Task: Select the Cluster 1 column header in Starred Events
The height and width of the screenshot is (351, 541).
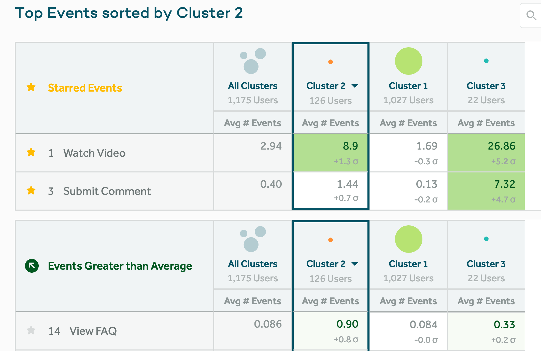Action: [408, 86]
